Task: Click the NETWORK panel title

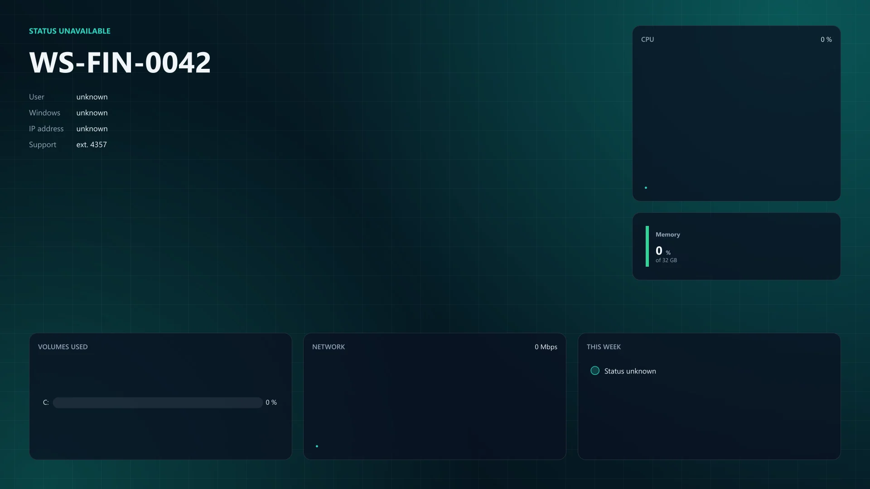Action: [329, 347]
